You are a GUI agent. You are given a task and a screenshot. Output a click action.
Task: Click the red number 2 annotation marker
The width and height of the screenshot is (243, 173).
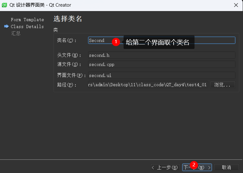(194, 164)
